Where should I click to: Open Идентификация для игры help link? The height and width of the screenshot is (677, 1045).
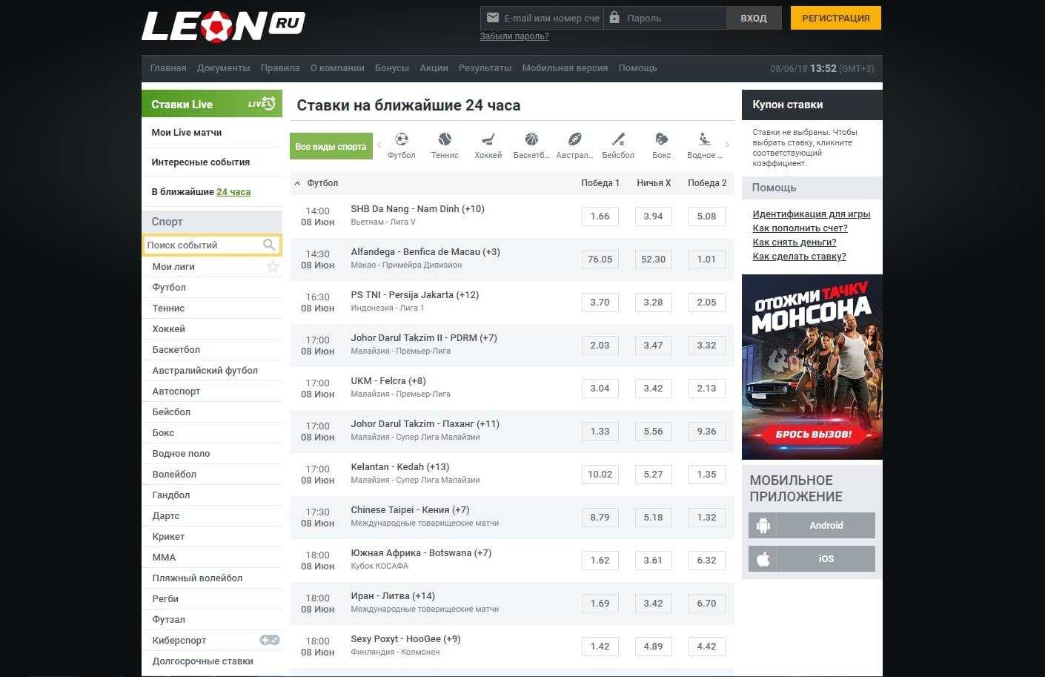812,214
